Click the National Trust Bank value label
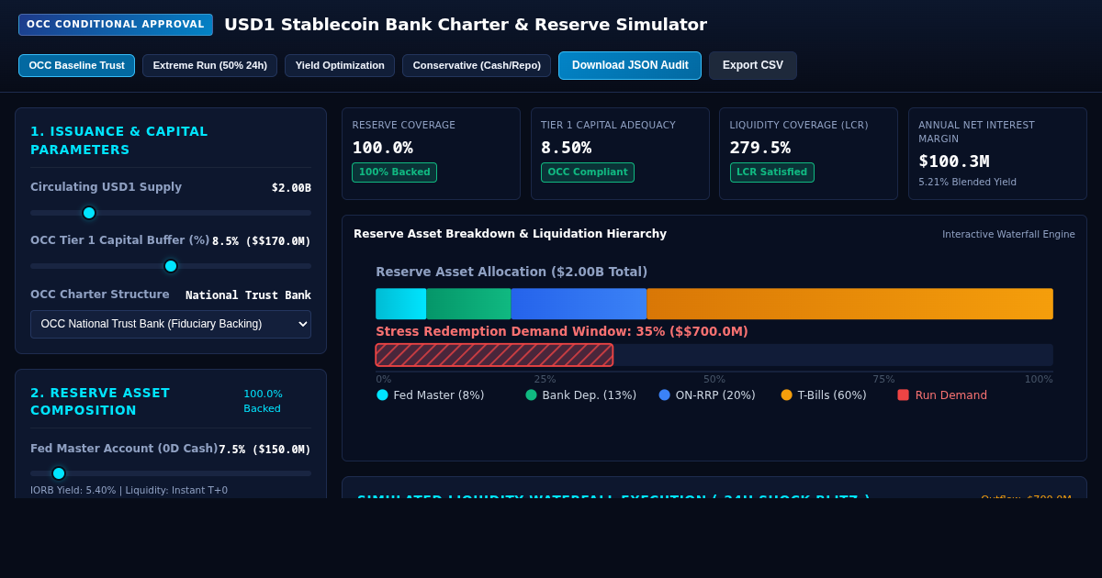This screenshot has height=578, width=1102. pyautogui.click(x=249, y=295)
